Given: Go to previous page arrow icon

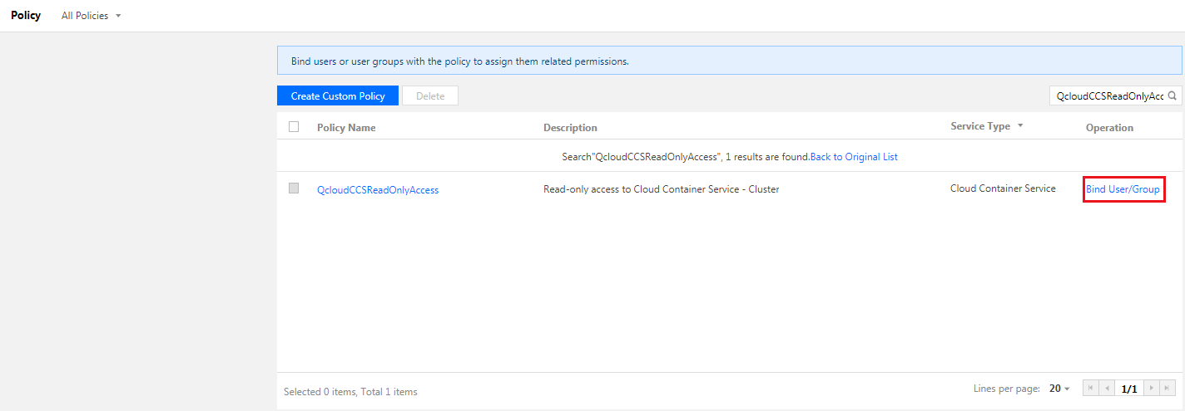Looking at the screenshot, I should [1108, 388].
